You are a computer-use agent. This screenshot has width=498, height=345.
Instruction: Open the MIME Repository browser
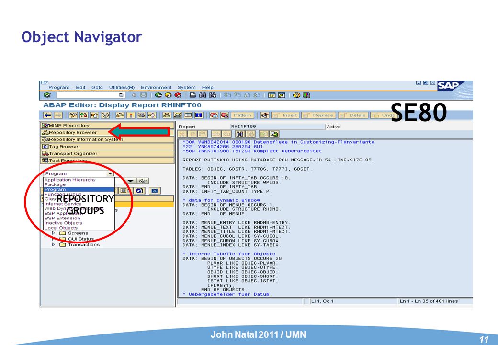coord(107,126)
